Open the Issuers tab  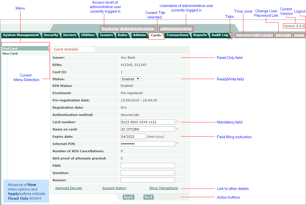pos(107,35)
